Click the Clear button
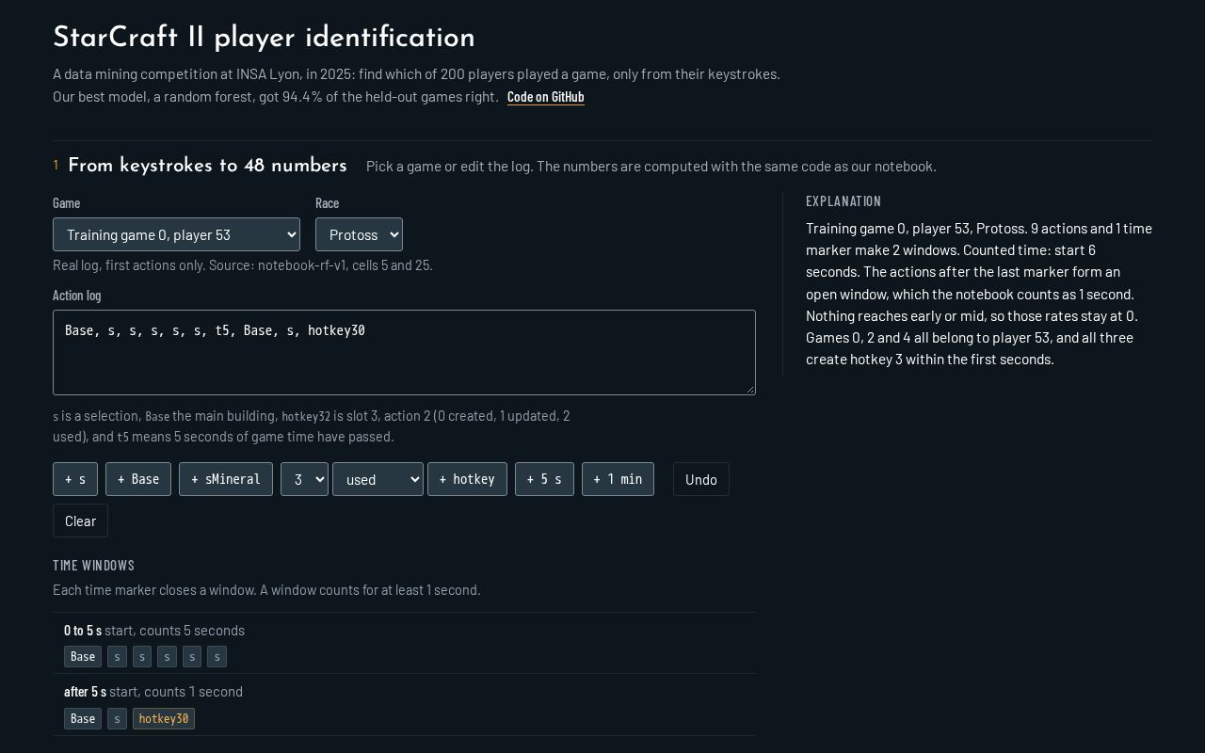The height and width of the screenshot is (753, 1205). [x=80, y=521]
